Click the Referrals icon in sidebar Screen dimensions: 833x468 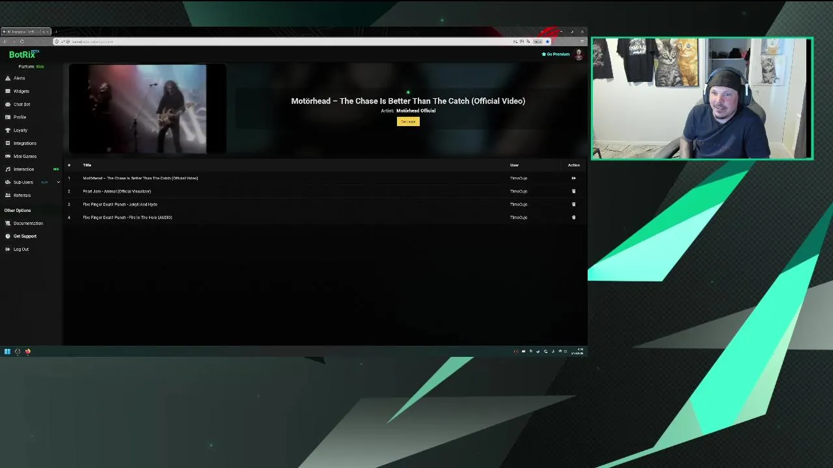pos(8,195)
